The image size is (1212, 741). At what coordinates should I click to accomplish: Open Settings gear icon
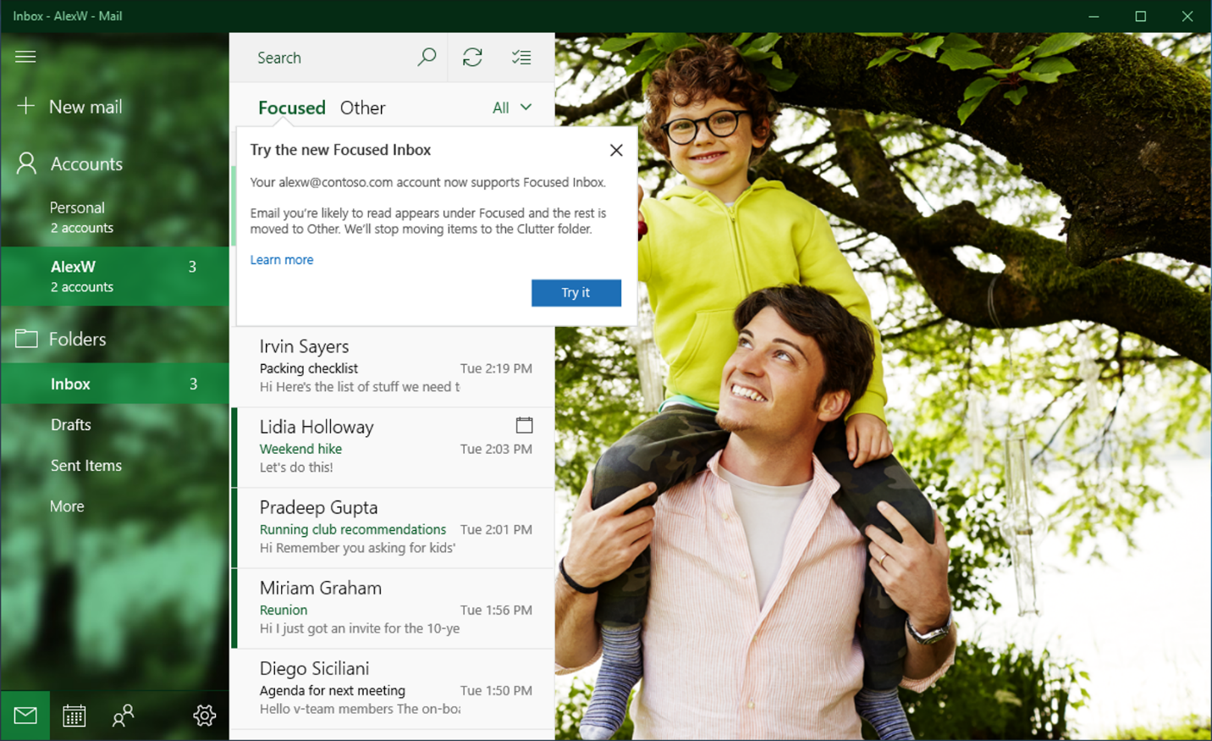(204, 716)
